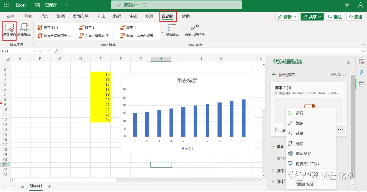Switch to the 插入 ribbon tab

pyautogui.click(x=44, y=16)
